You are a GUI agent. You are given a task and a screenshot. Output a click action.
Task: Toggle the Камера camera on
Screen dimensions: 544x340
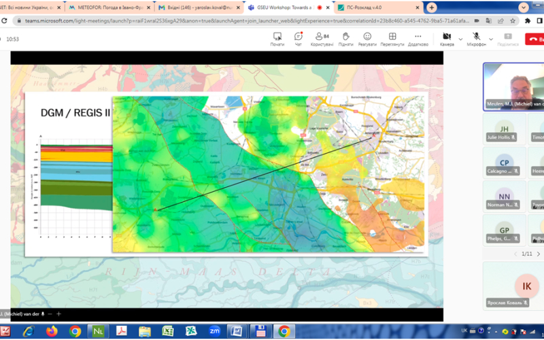point(447,39)
